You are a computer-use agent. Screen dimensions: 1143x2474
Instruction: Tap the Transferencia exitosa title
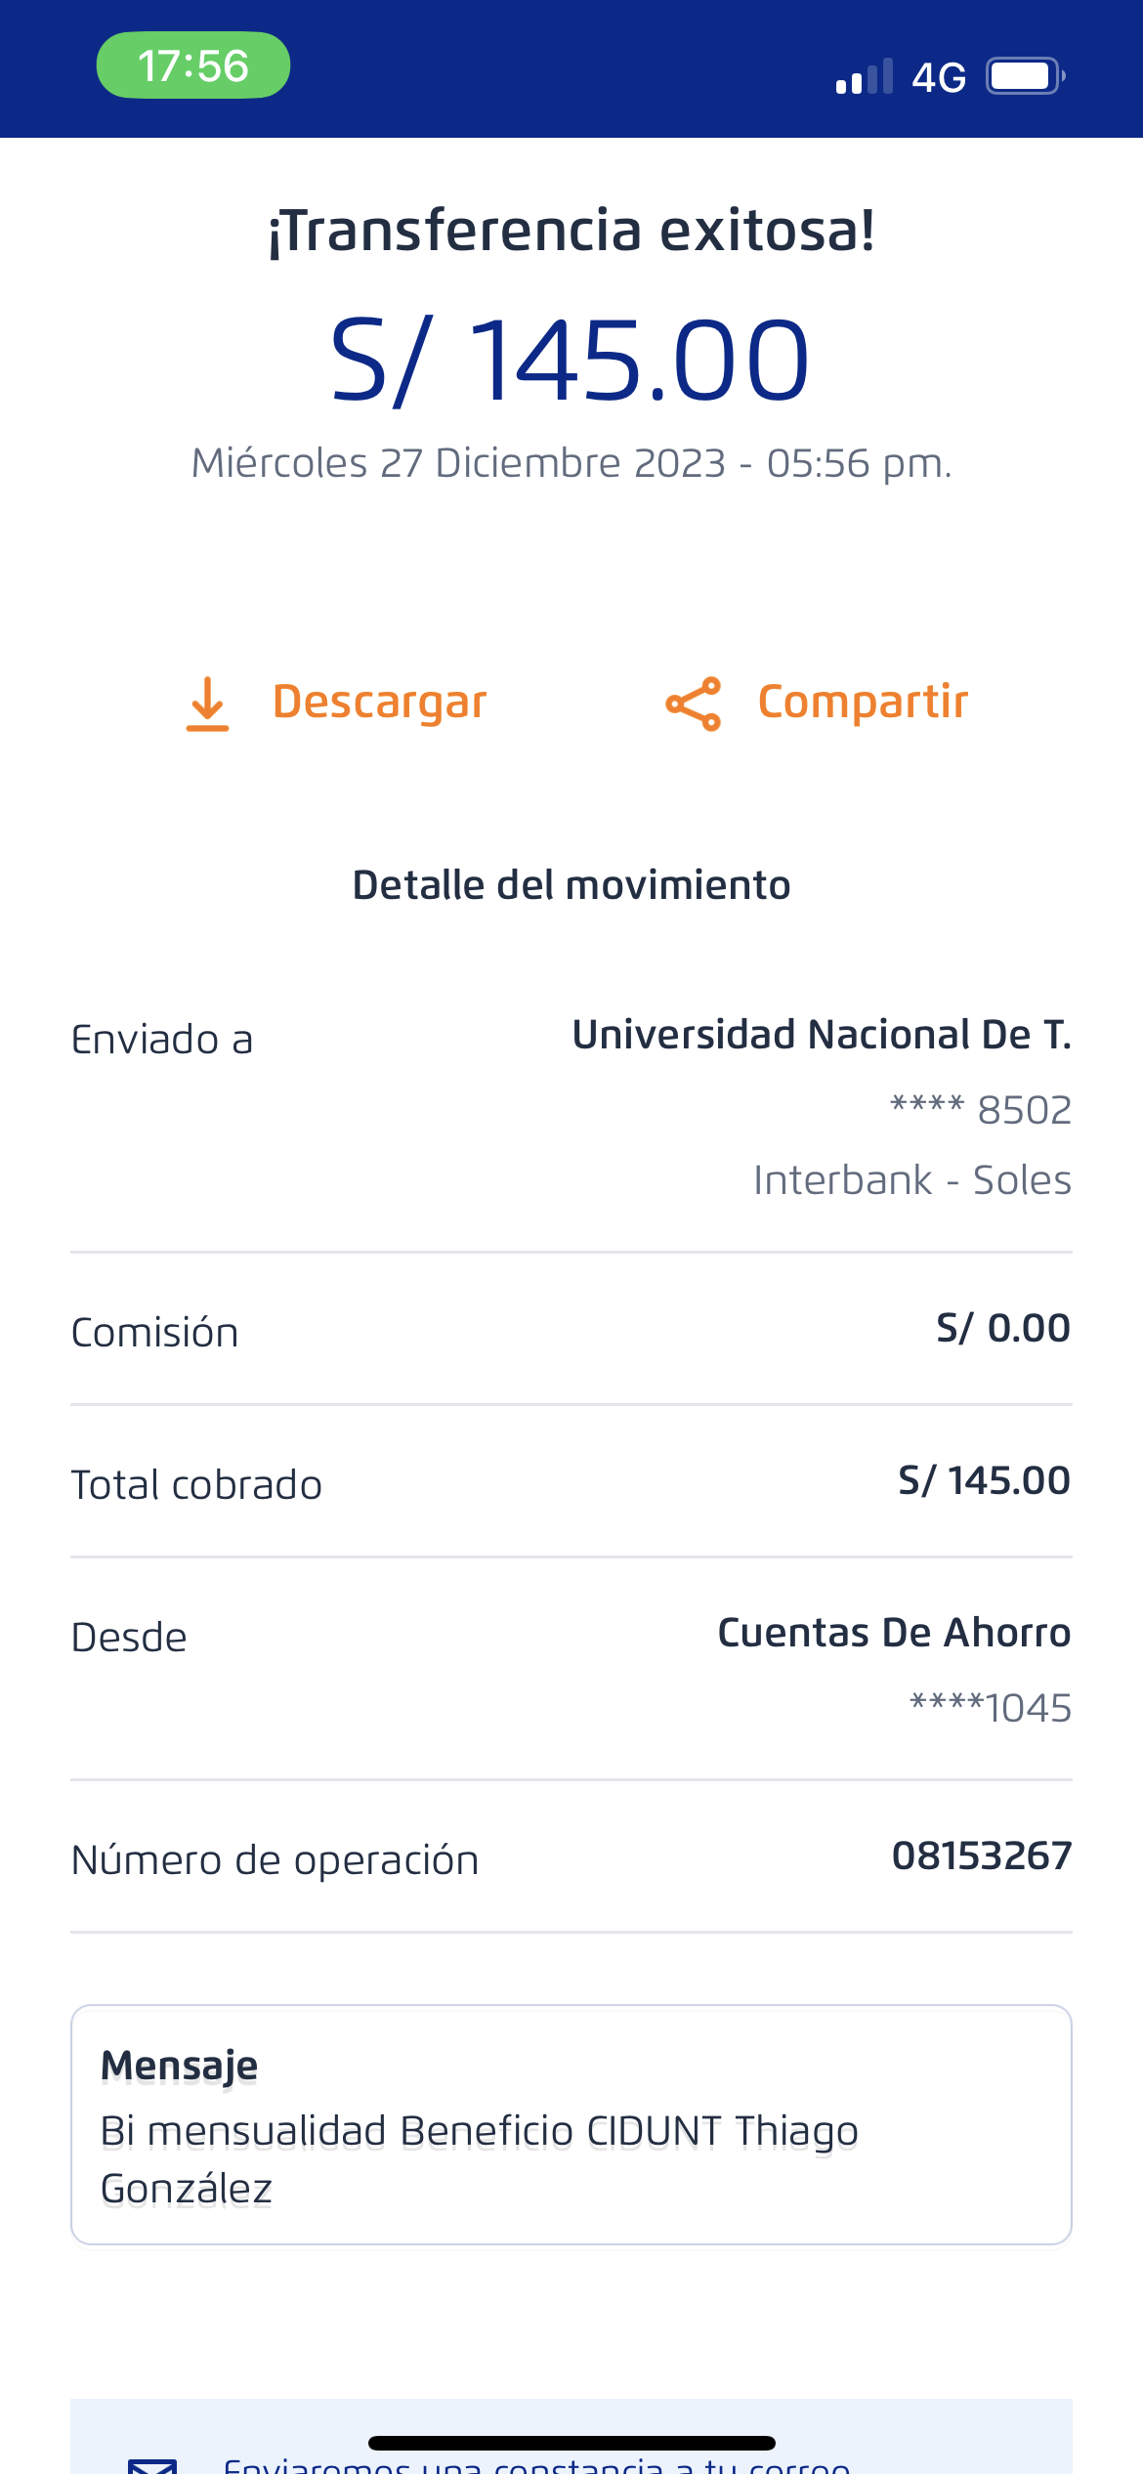(571, 231)
